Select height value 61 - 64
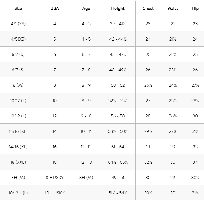 pos(118,147)
